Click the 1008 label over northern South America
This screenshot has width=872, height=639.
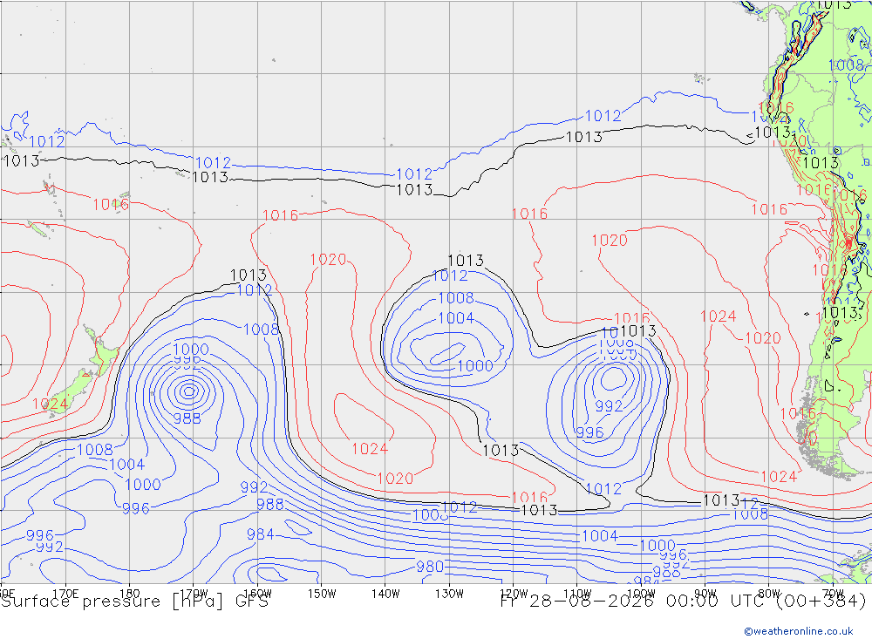click(x=846, y=65)
